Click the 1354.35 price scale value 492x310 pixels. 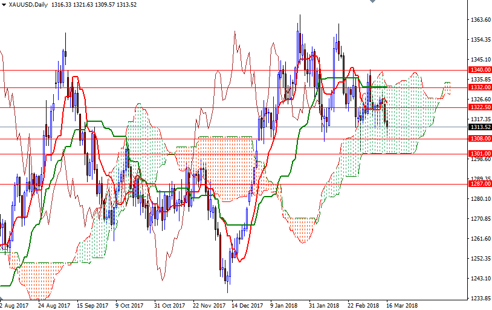pyautogui.click(x=481, y=39)
